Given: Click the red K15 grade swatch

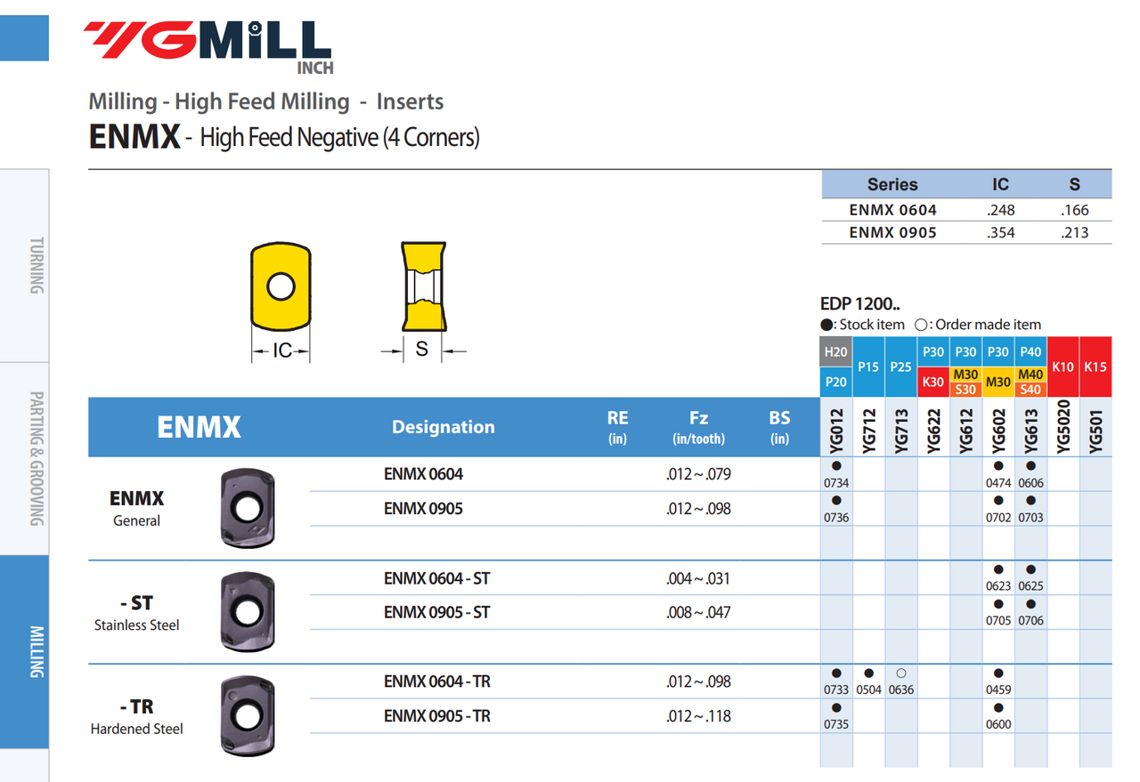Looking at the screenshot, I should point(1095,367).
